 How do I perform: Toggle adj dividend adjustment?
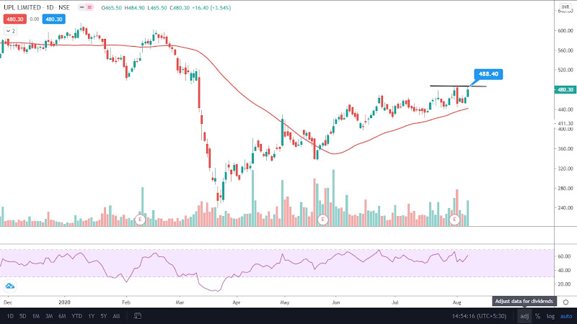(524, 316)
